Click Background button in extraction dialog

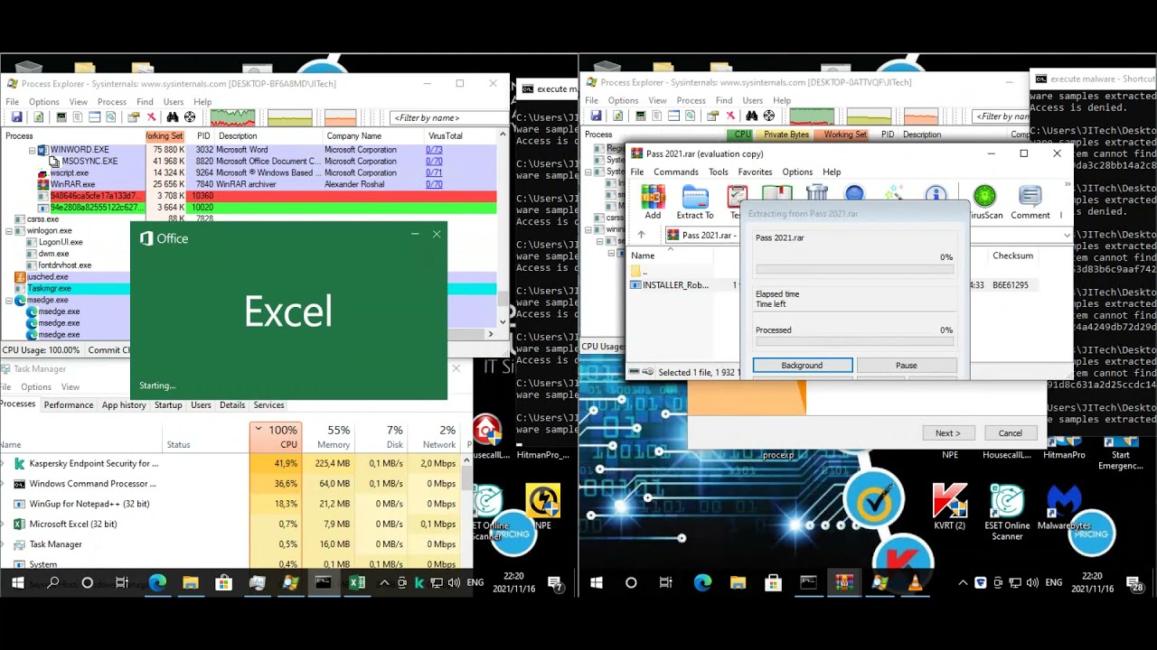click(802, 366)
